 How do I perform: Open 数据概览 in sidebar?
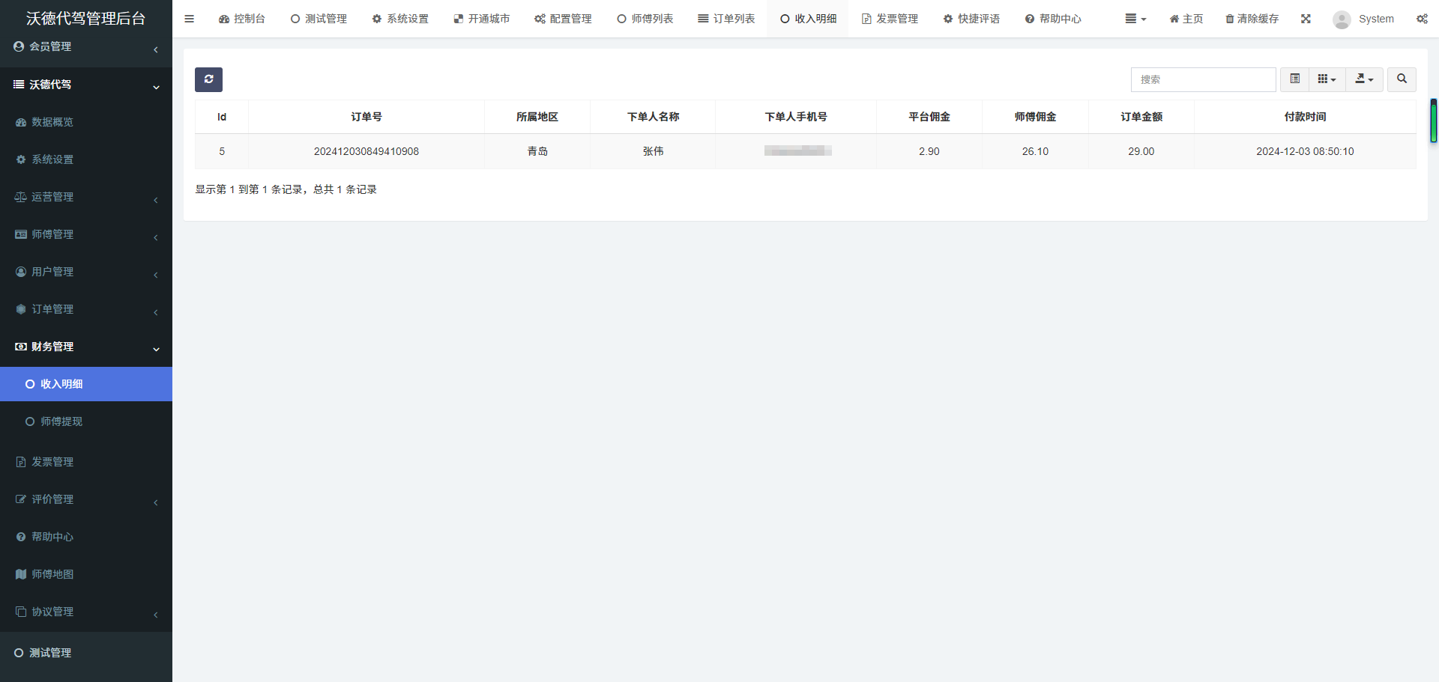(x=86, y=122)
